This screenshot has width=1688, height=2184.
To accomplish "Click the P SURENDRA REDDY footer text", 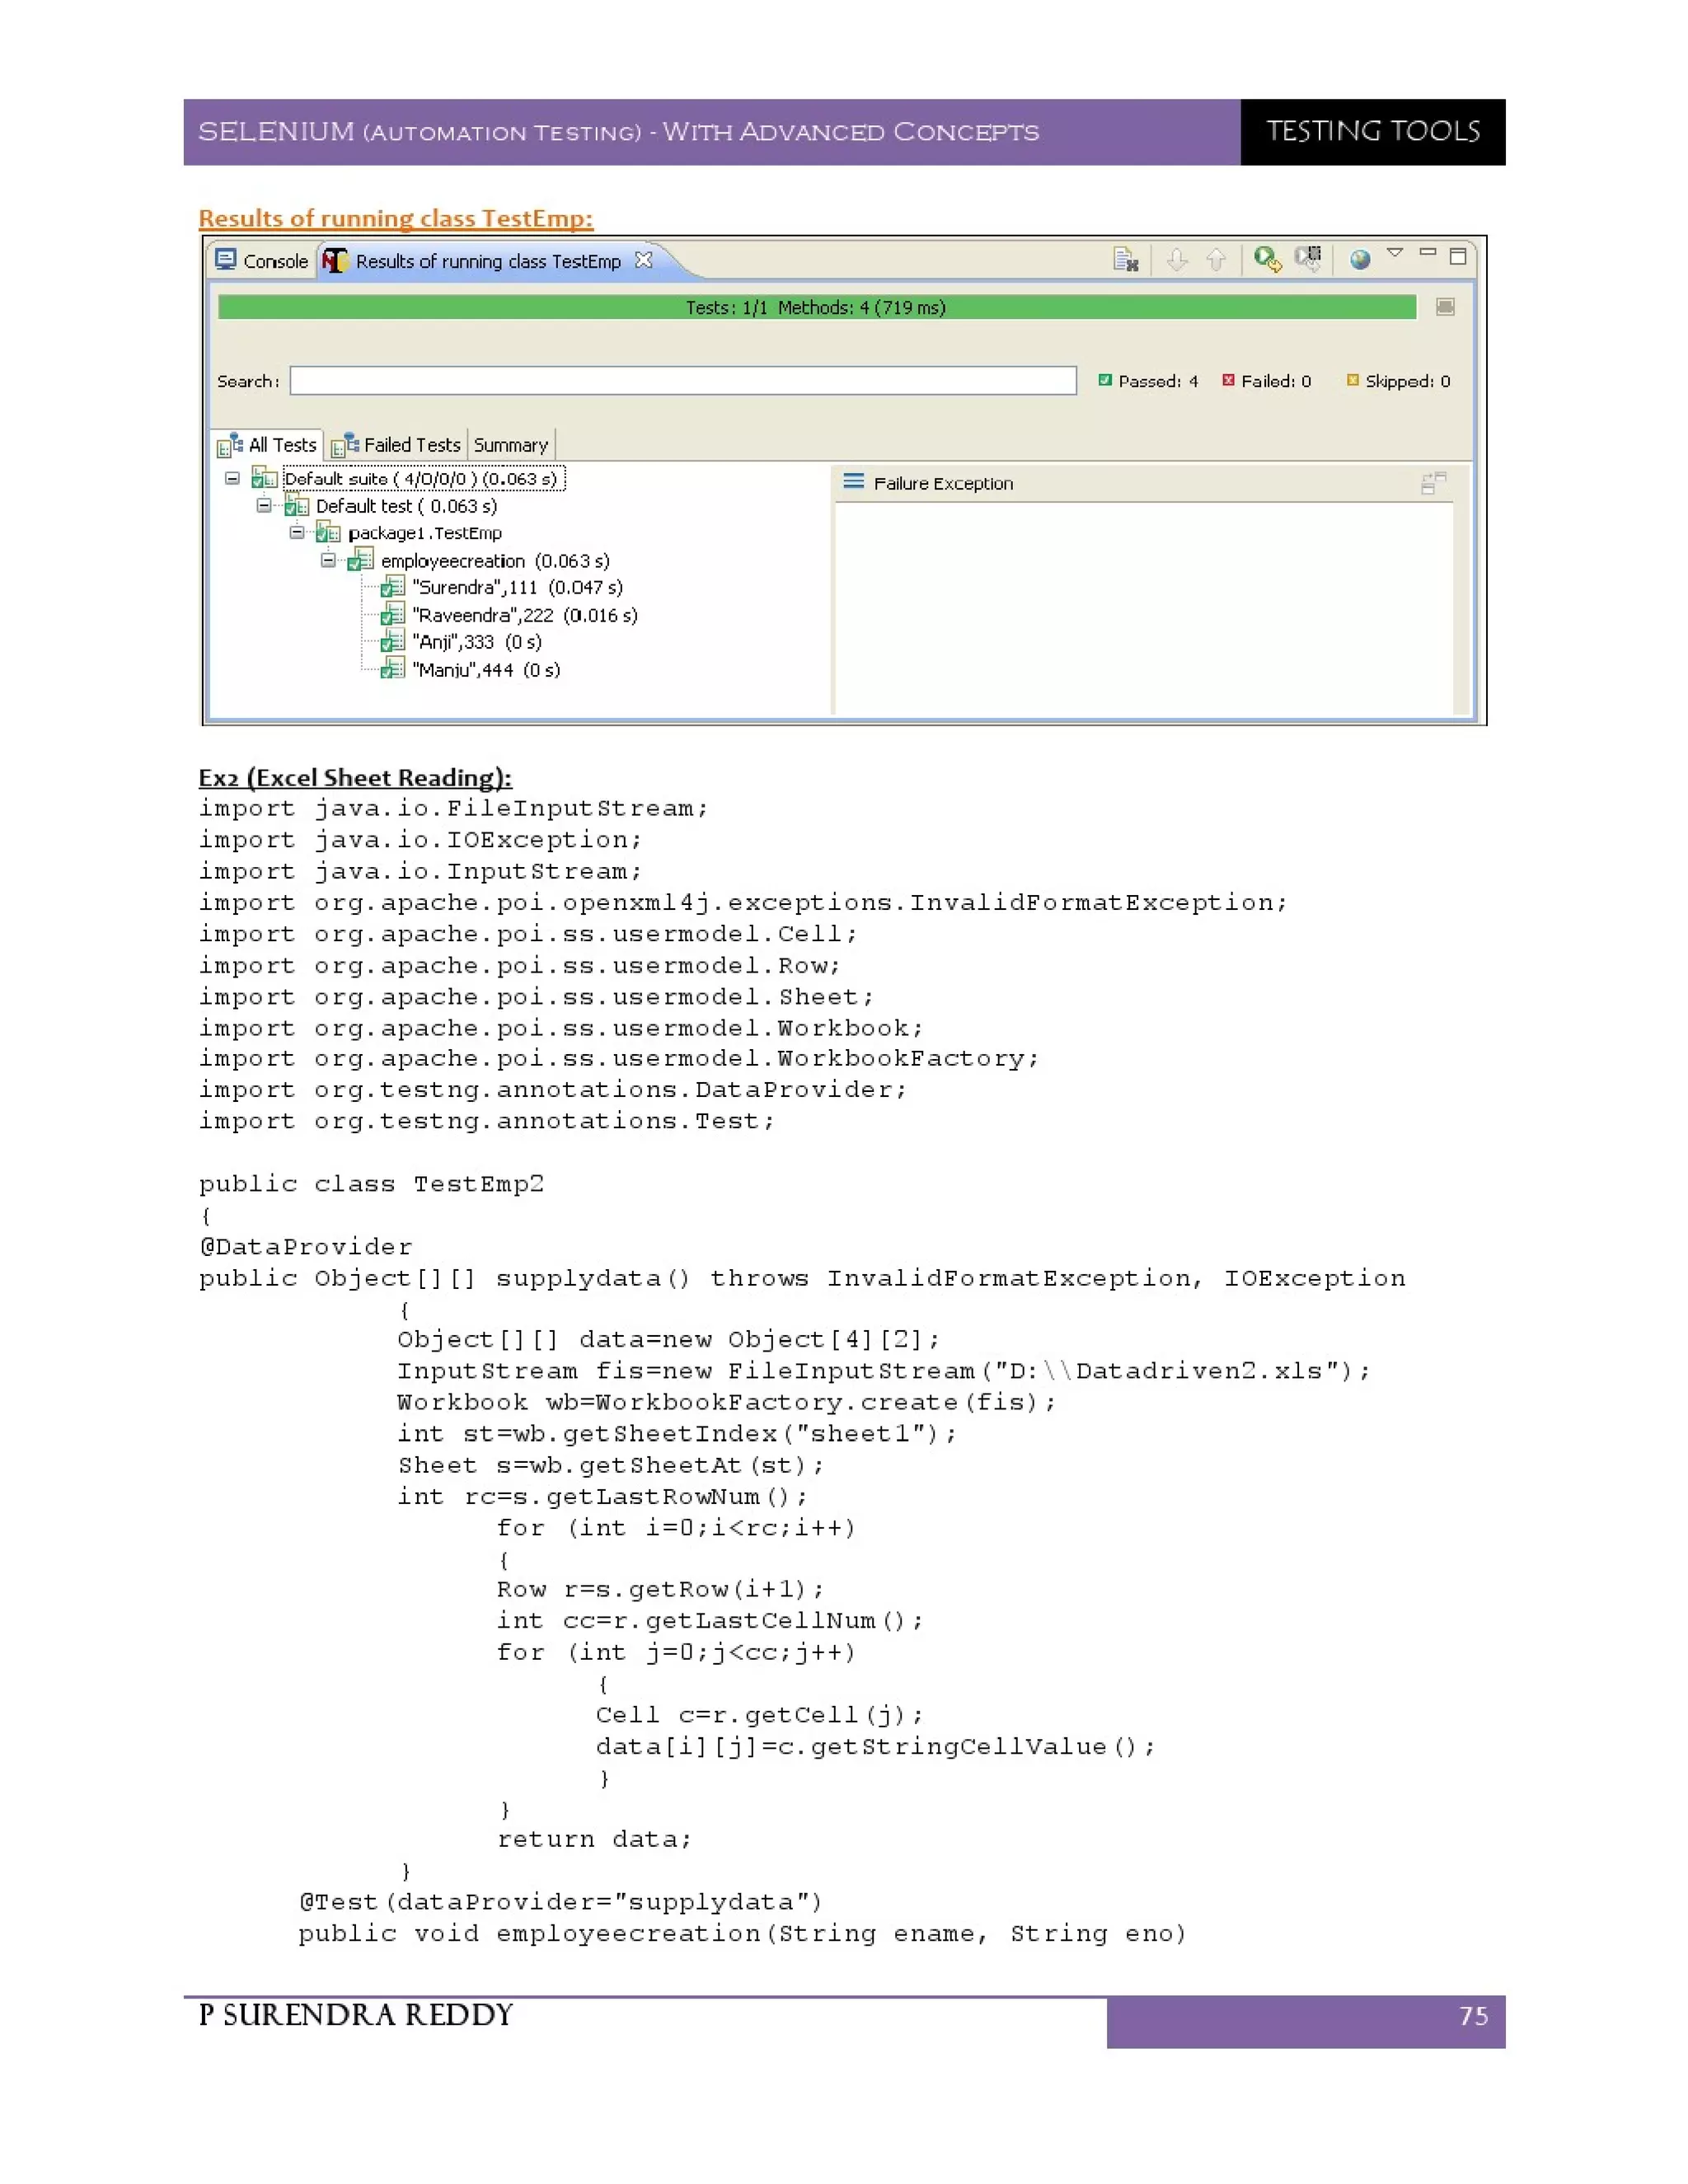I will (356, 2014).
